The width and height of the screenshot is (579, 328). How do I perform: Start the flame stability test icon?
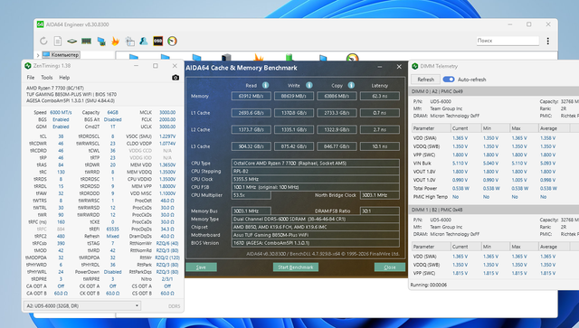115,41
